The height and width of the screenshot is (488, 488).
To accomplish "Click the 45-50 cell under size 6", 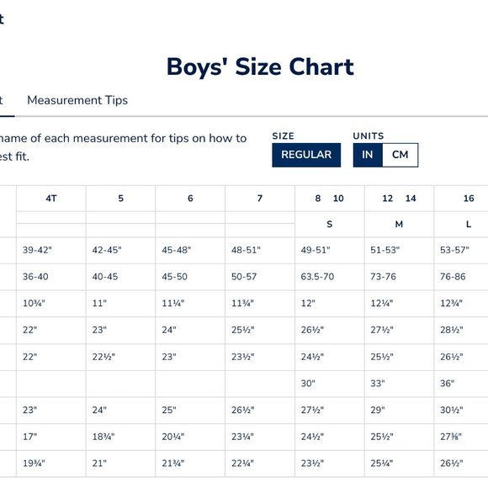I will click(175, 277).
